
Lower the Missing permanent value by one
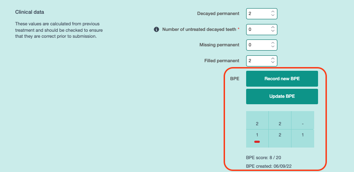click(x=273, y=47)
